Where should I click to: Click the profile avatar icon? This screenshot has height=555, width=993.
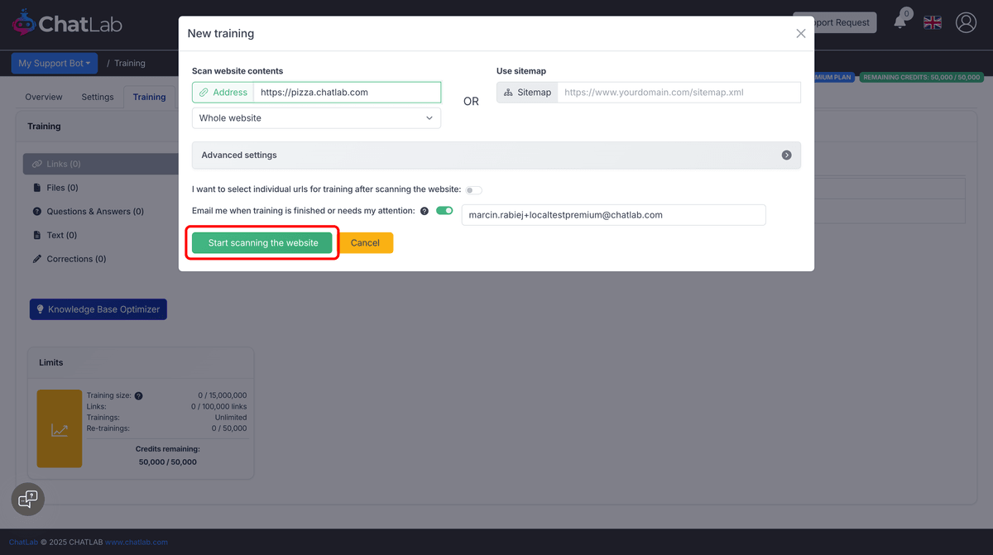point(966,22)
